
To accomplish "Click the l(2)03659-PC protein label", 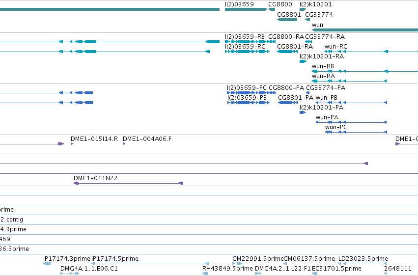I will 247,87.
